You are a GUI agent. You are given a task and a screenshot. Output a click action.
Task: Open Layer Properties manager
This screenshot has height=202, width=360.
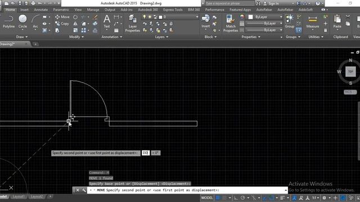(x=133, y=23)
